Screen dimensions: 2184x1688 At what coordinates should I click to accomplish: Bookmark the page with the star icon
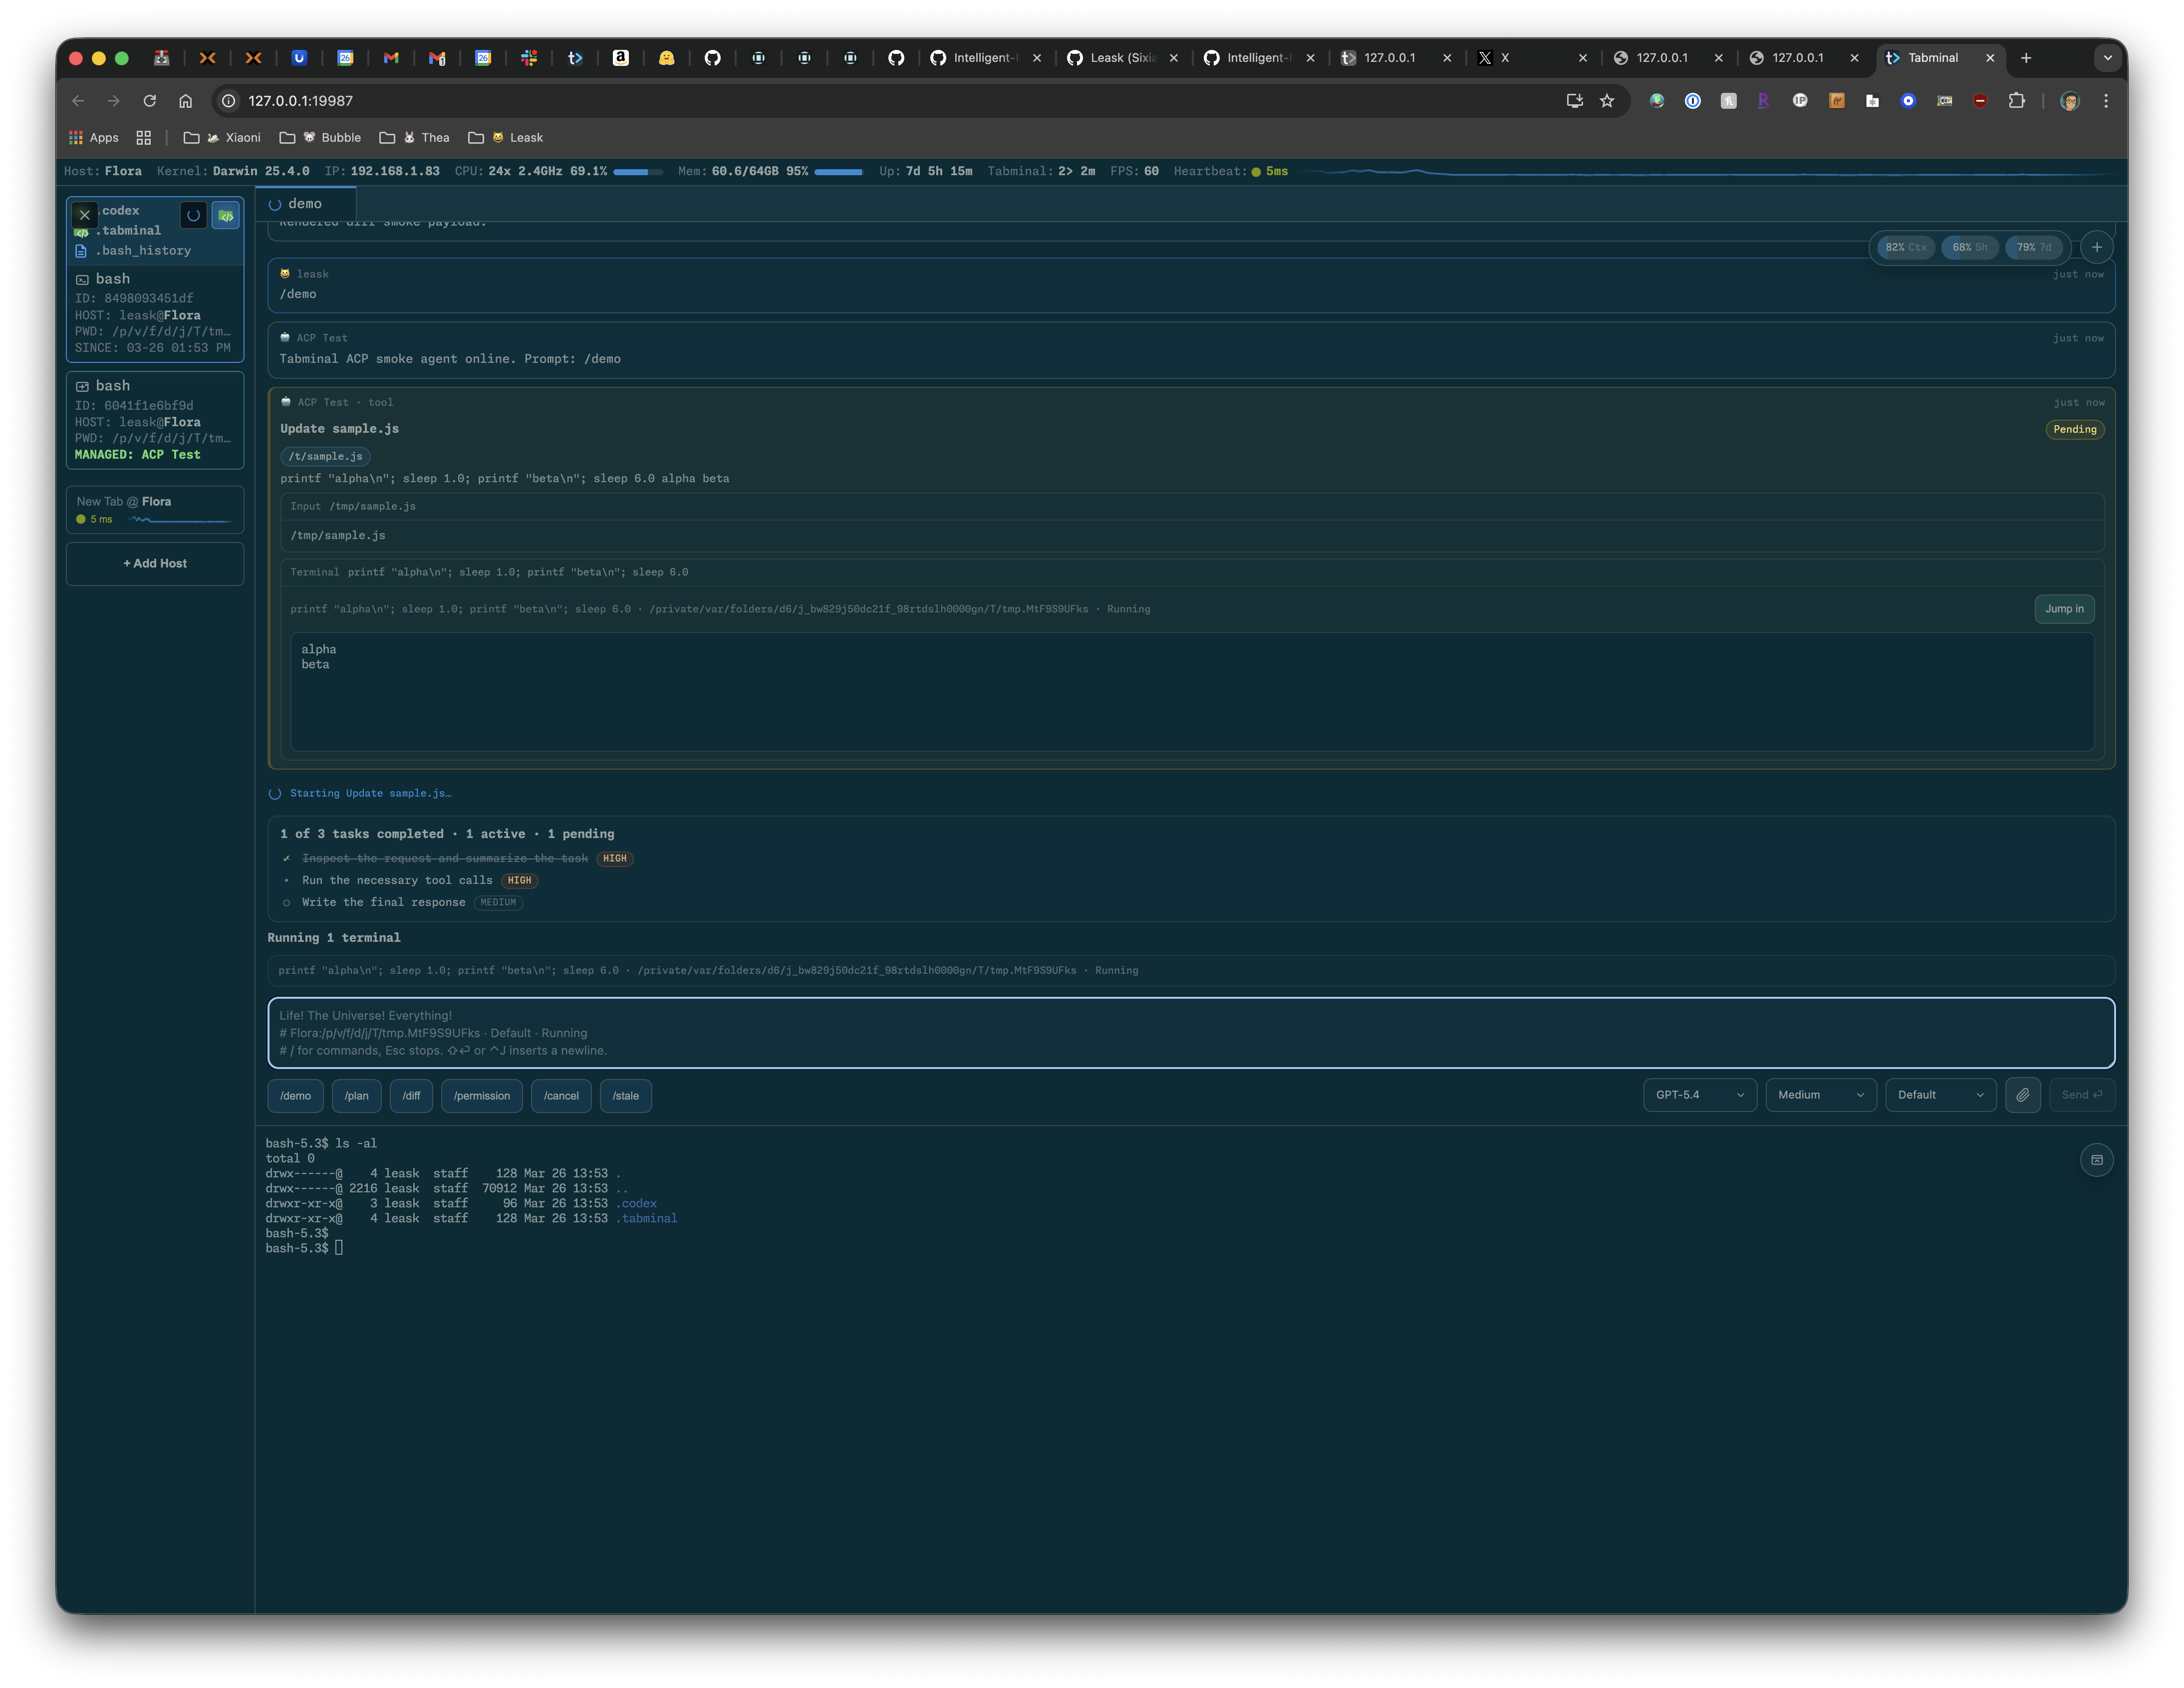1607,101
